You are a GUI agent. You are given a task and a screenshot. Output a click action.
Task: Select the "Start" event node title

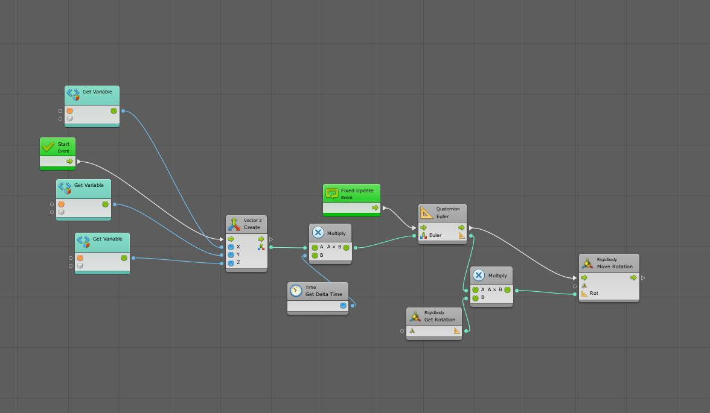[64, 144]
